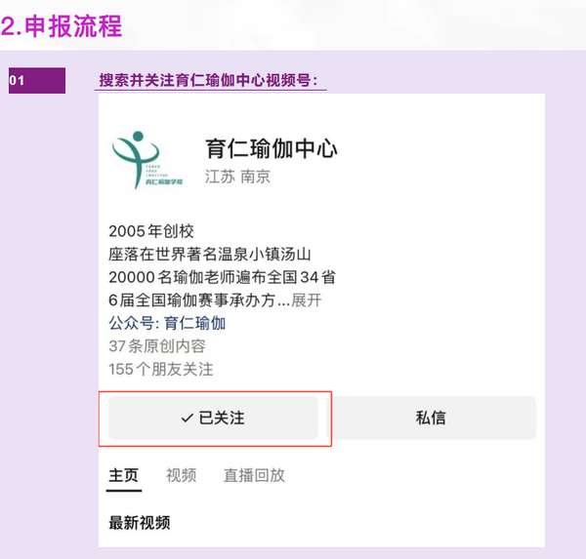The width and height of the screenshot is (586, 559).
Task: Switch to the 直播回放 tab
Action: (254, 475)
